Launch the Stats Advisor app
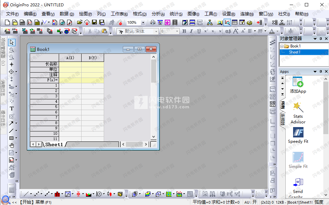The height and width of the screenshot is (205, 329). click(298, 113)
